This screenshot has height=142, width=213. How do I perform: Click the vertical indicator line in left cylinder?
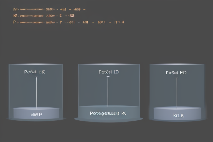click(36, 93)
